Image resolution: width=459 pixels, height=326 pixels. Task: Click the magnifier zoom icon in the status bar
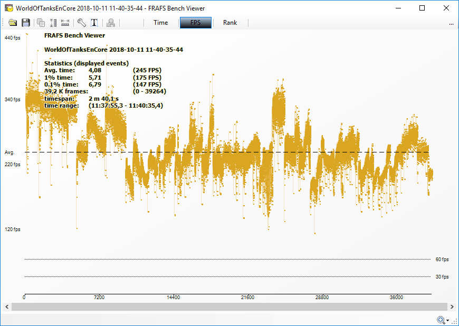point(441,320)
